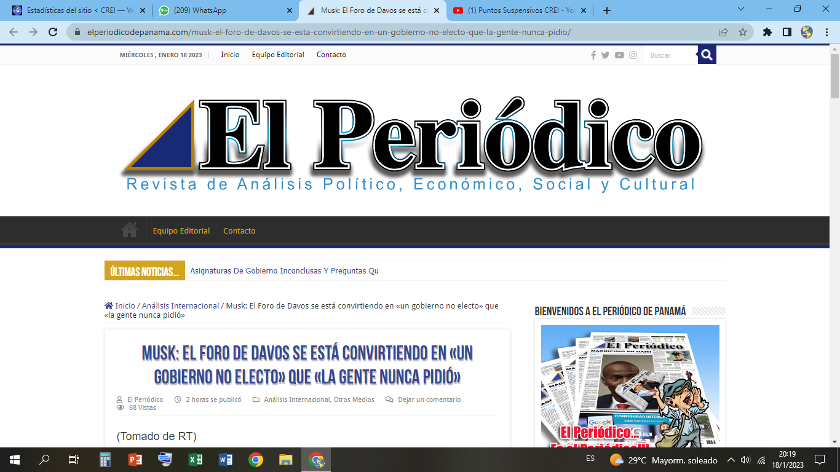Viewport: 840px width, 472px height.
Task: Open Equipo Editorial in the top menu
Action: click(x=278, y=55)
